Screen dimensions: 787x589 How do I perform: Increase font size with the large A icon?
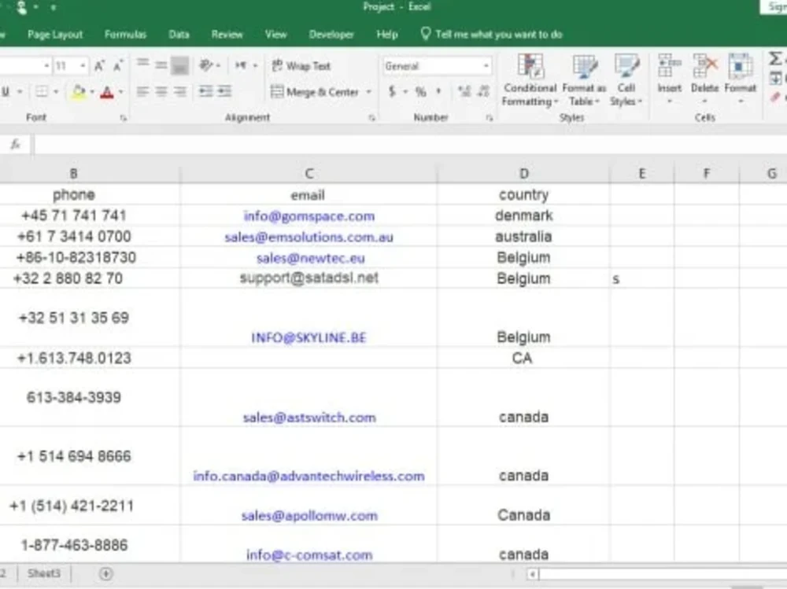pyautogui.click(x=99, y=66)
